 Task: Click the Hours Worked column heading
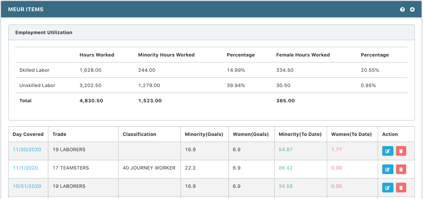click(97, 55)
